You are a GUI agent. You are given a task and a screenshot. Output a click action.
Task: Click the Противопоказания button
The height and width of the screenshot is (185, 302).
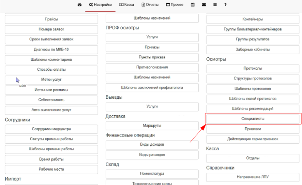[152, 67]
